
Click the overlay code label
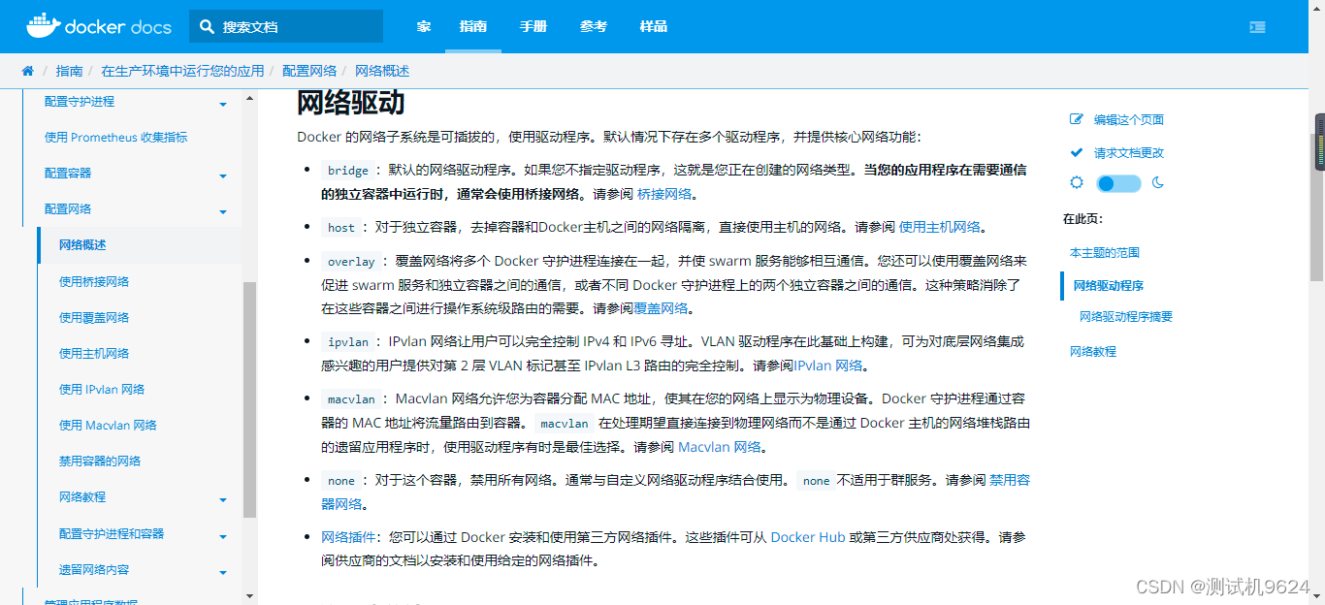tap(351, 262)
